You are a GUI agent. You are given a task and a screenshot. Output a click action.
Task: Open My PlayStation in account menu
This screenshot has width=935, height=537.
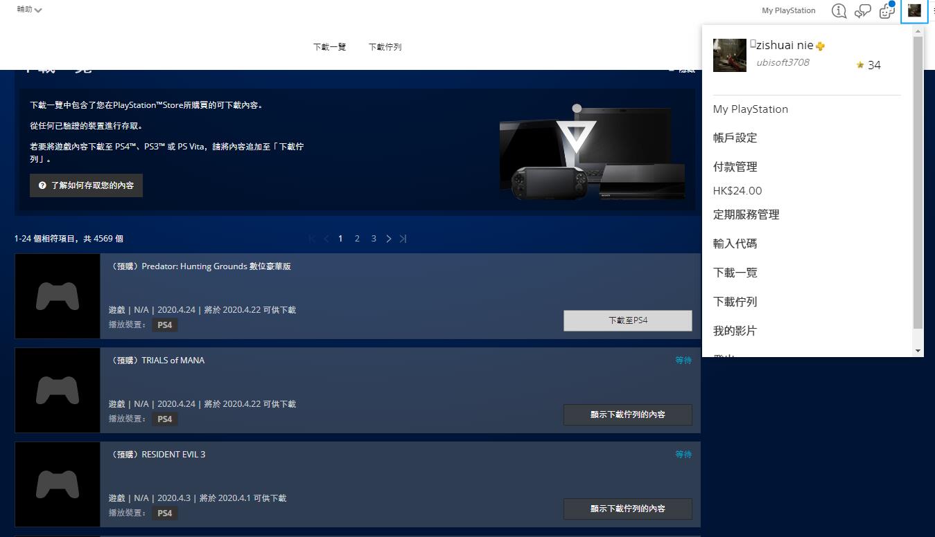(x=751, y=109)
